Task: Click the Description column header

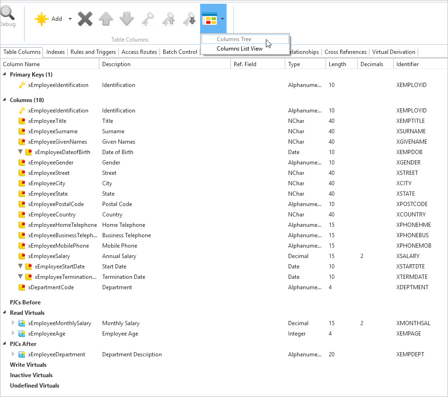Action: pyautogui.click(x=165, y=64)
